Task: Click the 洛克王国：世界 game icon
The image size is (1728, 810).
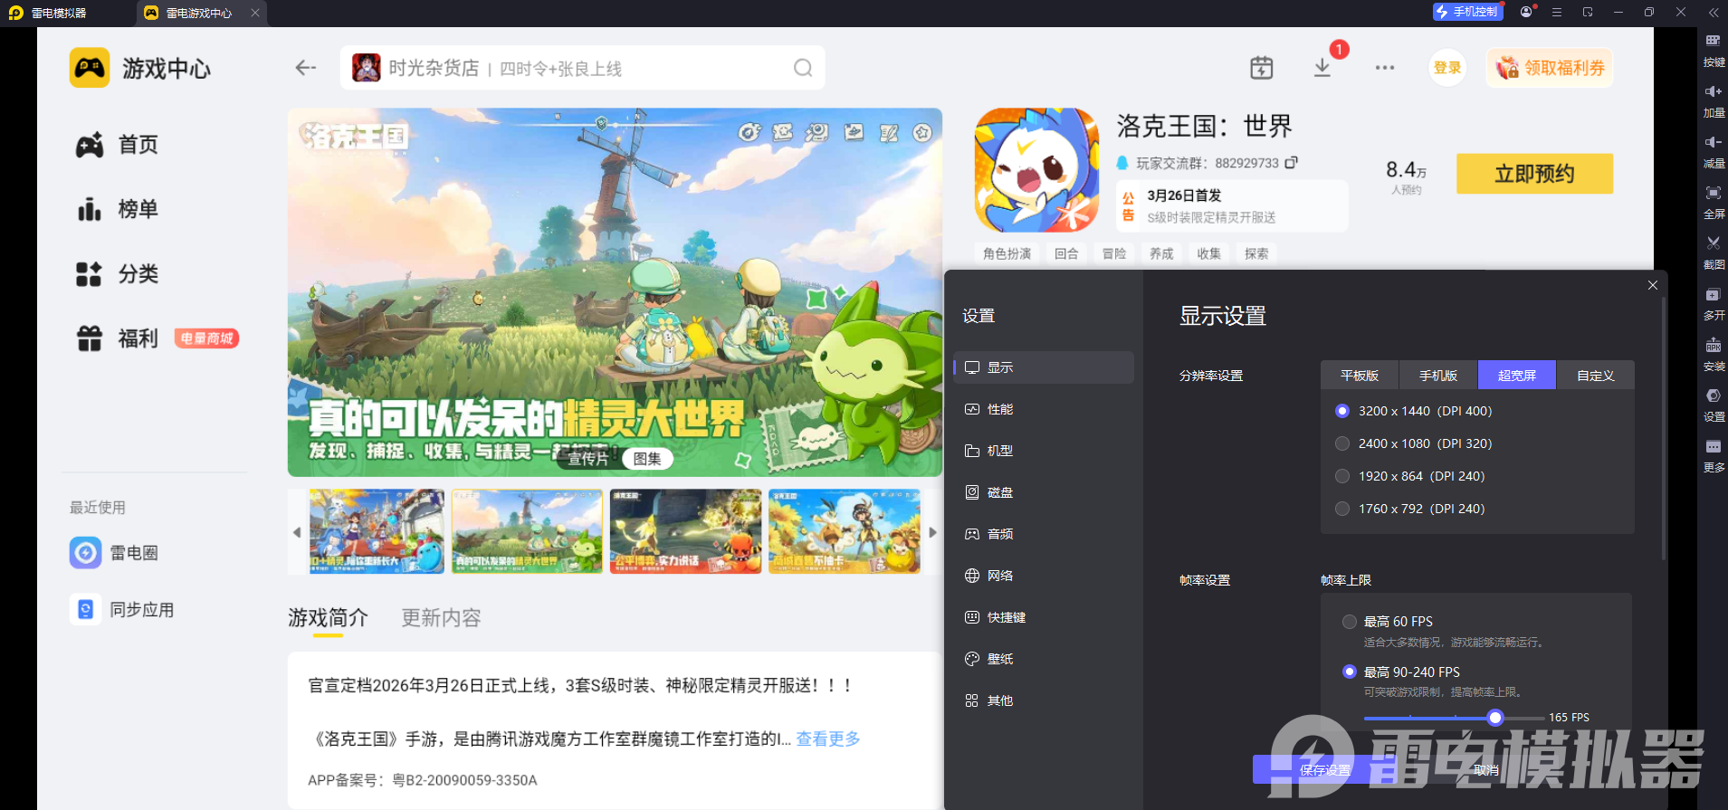Action: click(x=1037, y=170)
